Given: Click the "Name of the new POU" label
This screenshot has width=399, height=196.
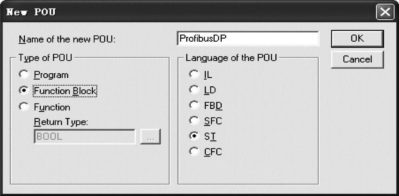Looking at the screenshot, I should (x=67, y=39).
